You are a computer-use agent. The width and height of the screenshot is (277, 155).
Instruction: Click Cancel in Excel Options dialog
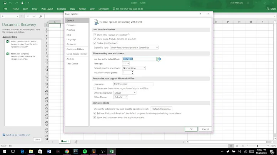coord(205,129)
